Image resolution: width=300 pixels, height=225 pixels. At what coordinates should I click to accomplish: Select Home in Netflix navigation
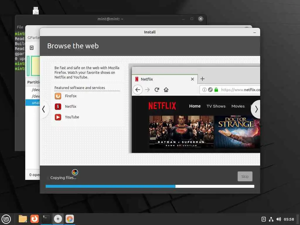coord(195,106)
